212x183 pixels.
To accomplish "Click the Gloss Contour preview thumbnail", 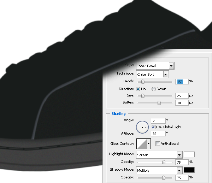I will click(x=142, y=144).
